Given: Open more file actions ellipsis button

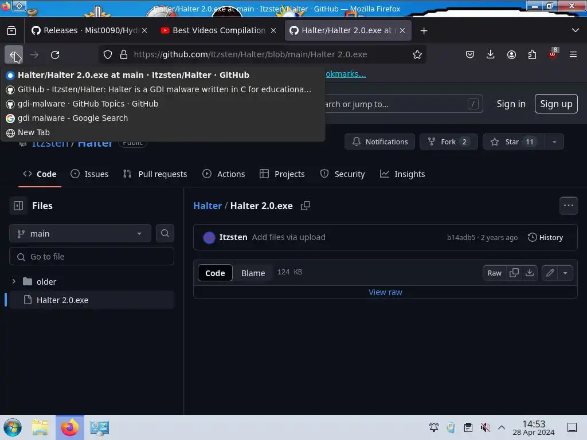Looking at the screenshot, I should [x=569, y=206].
